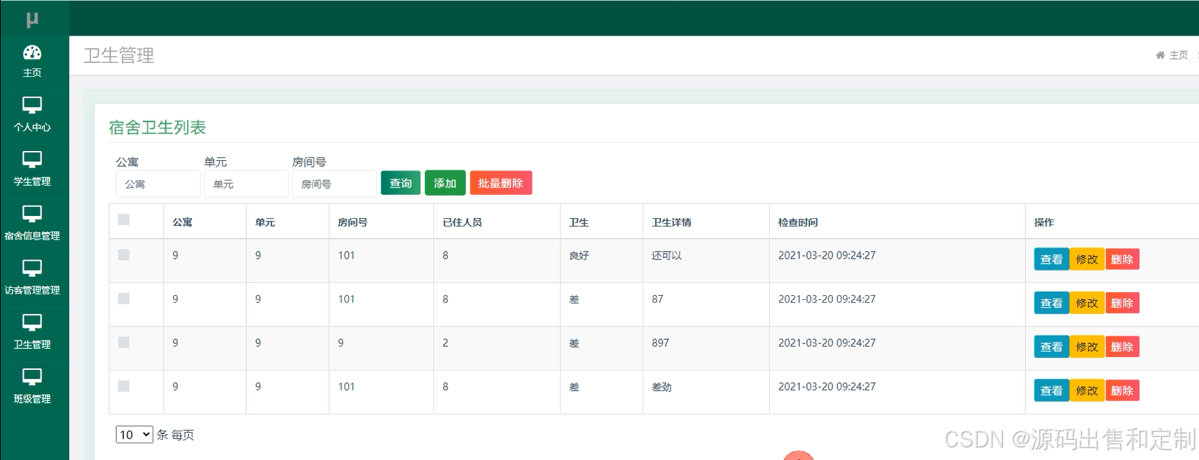Click 修改 for the 还可以 row
This screenshot has width=1199, height=460.
tap(1087, 259)
